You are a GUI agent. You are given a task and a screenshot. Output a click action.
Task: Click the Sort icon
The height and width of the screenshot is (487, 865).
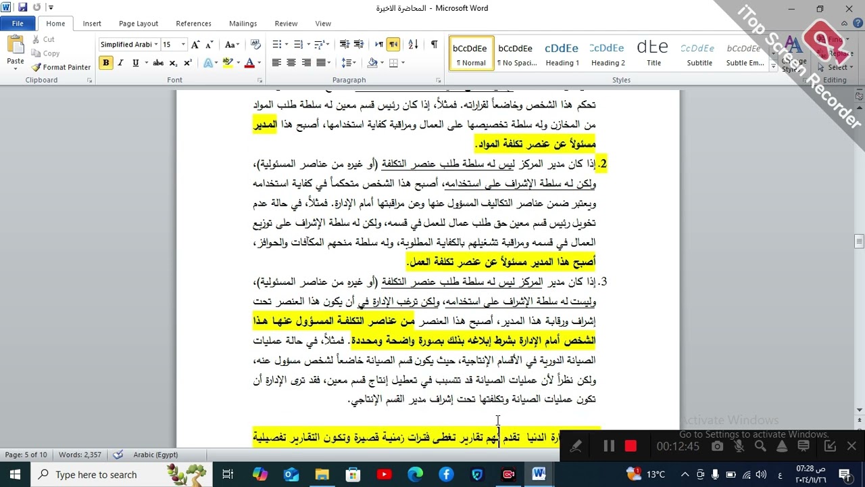[414, 45]
